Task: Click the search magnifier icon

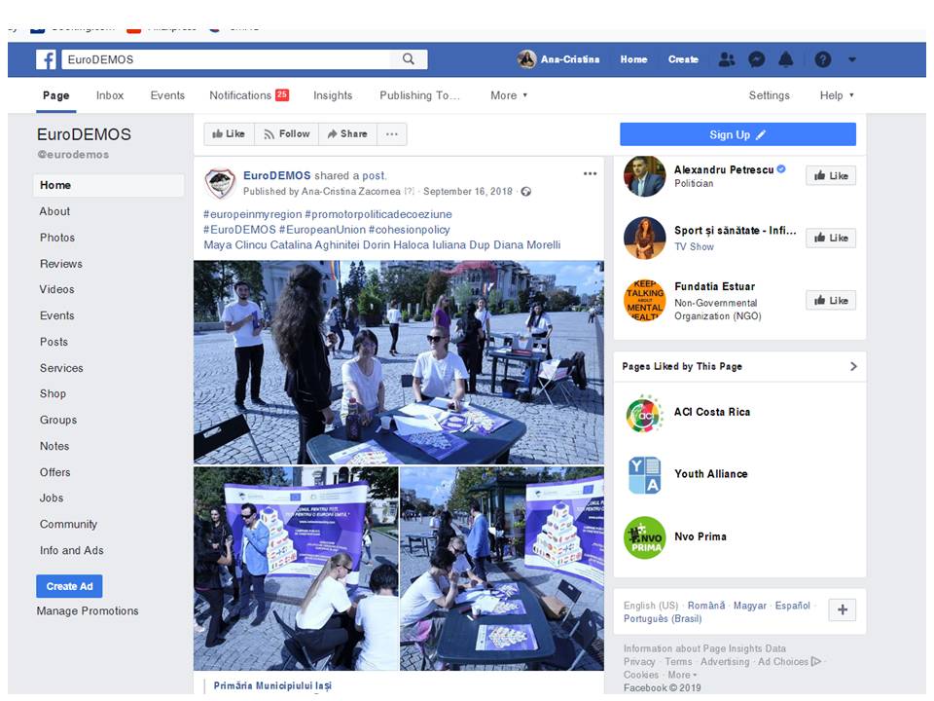Action: click(408, 59)
